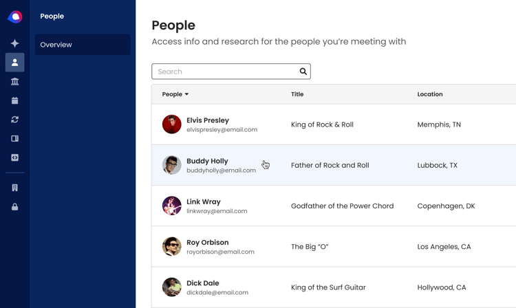This screenshot has width=516, height=308.
Task: Open the Buddy Holly row
Action: [334, 165]
